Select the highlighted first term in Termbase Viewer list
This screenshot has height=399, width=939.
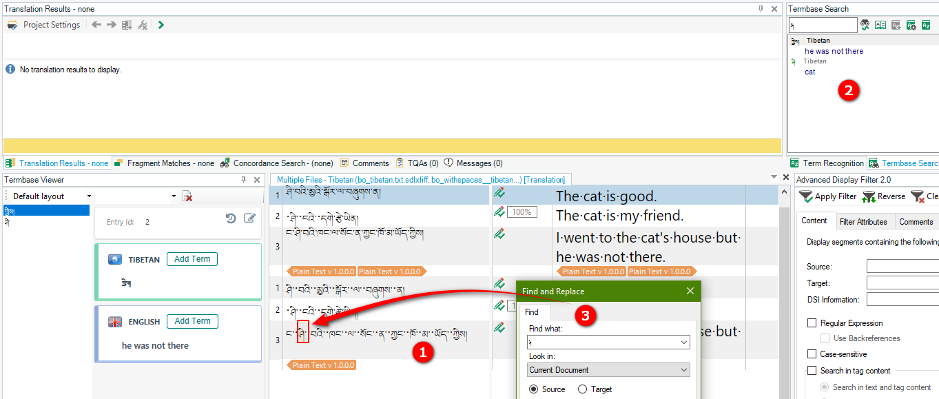(46, 211)
